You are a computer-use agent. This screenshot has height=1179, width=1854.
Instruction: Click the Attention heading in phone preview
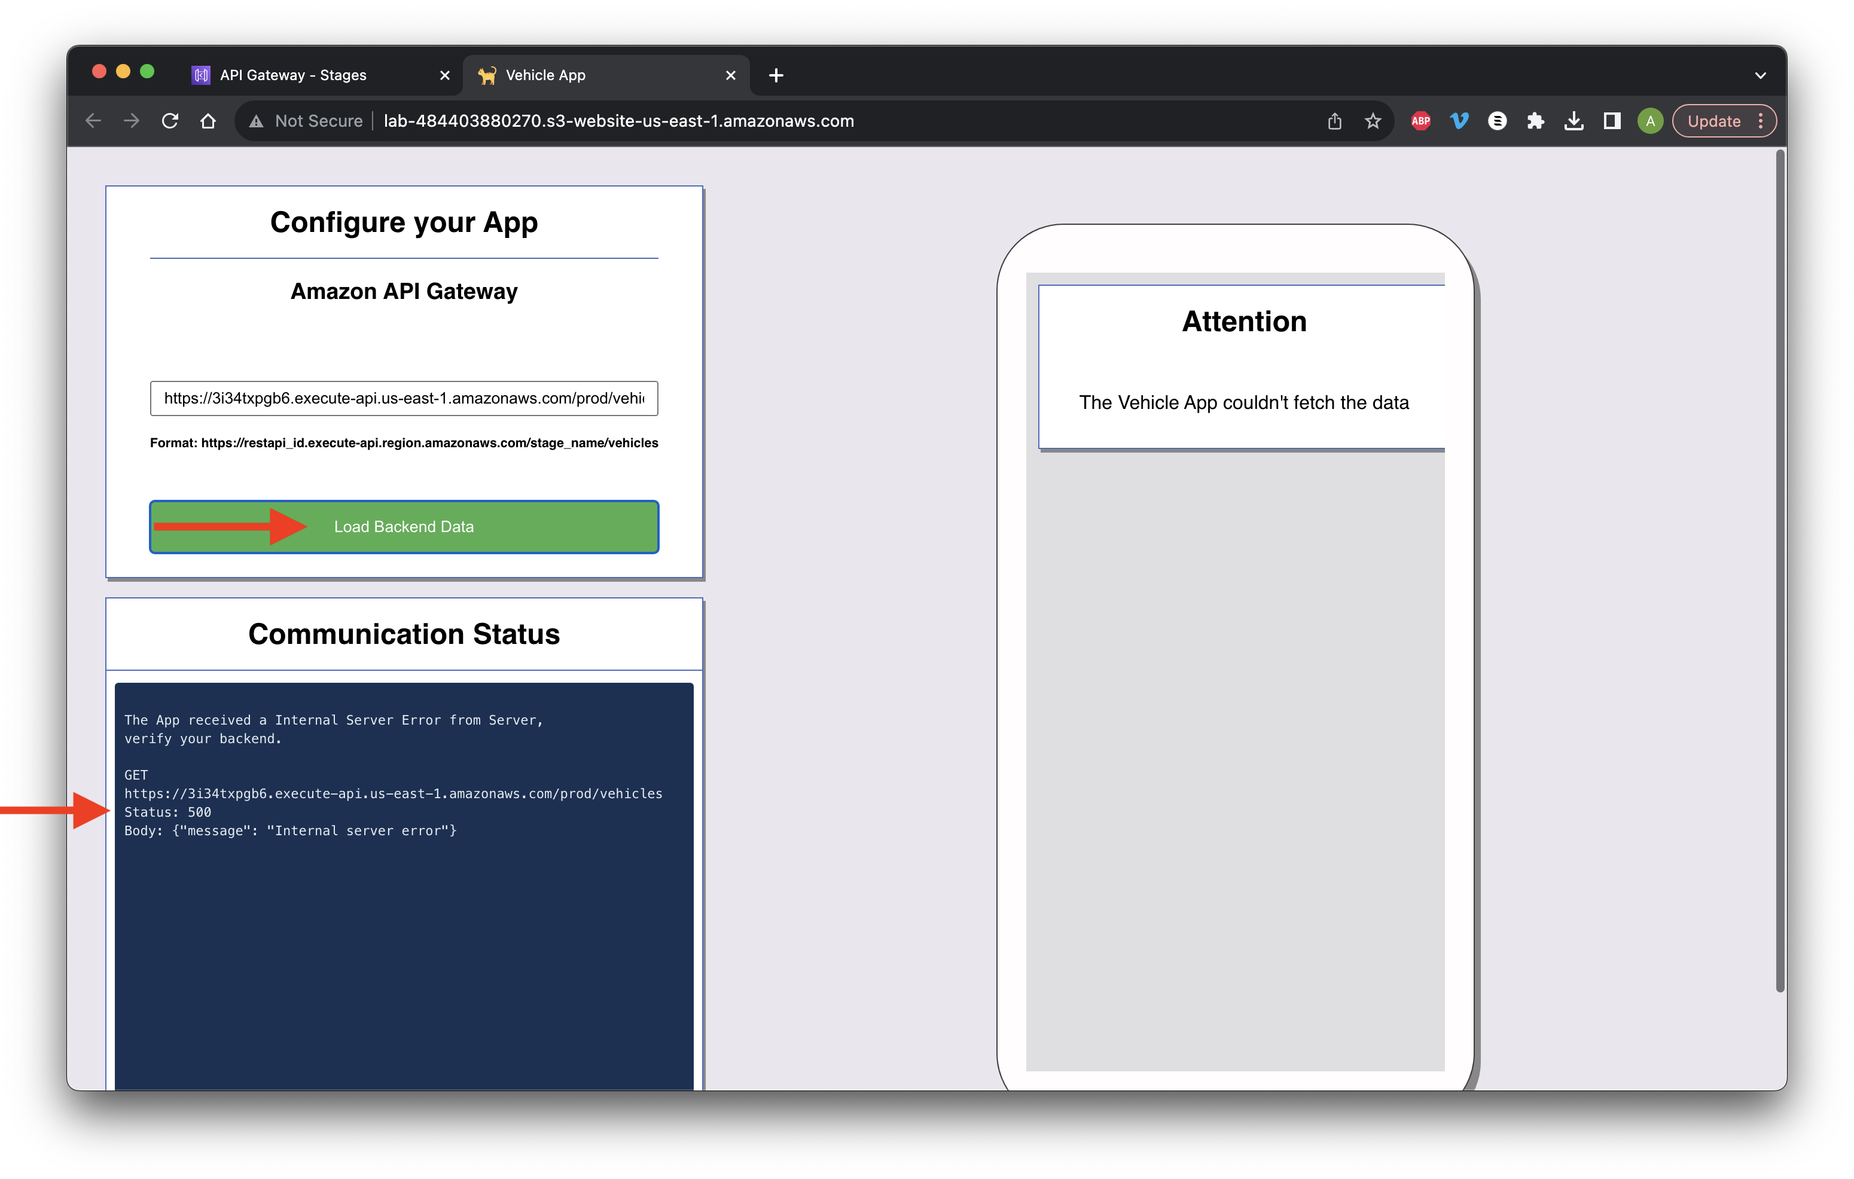point(1244,322)
